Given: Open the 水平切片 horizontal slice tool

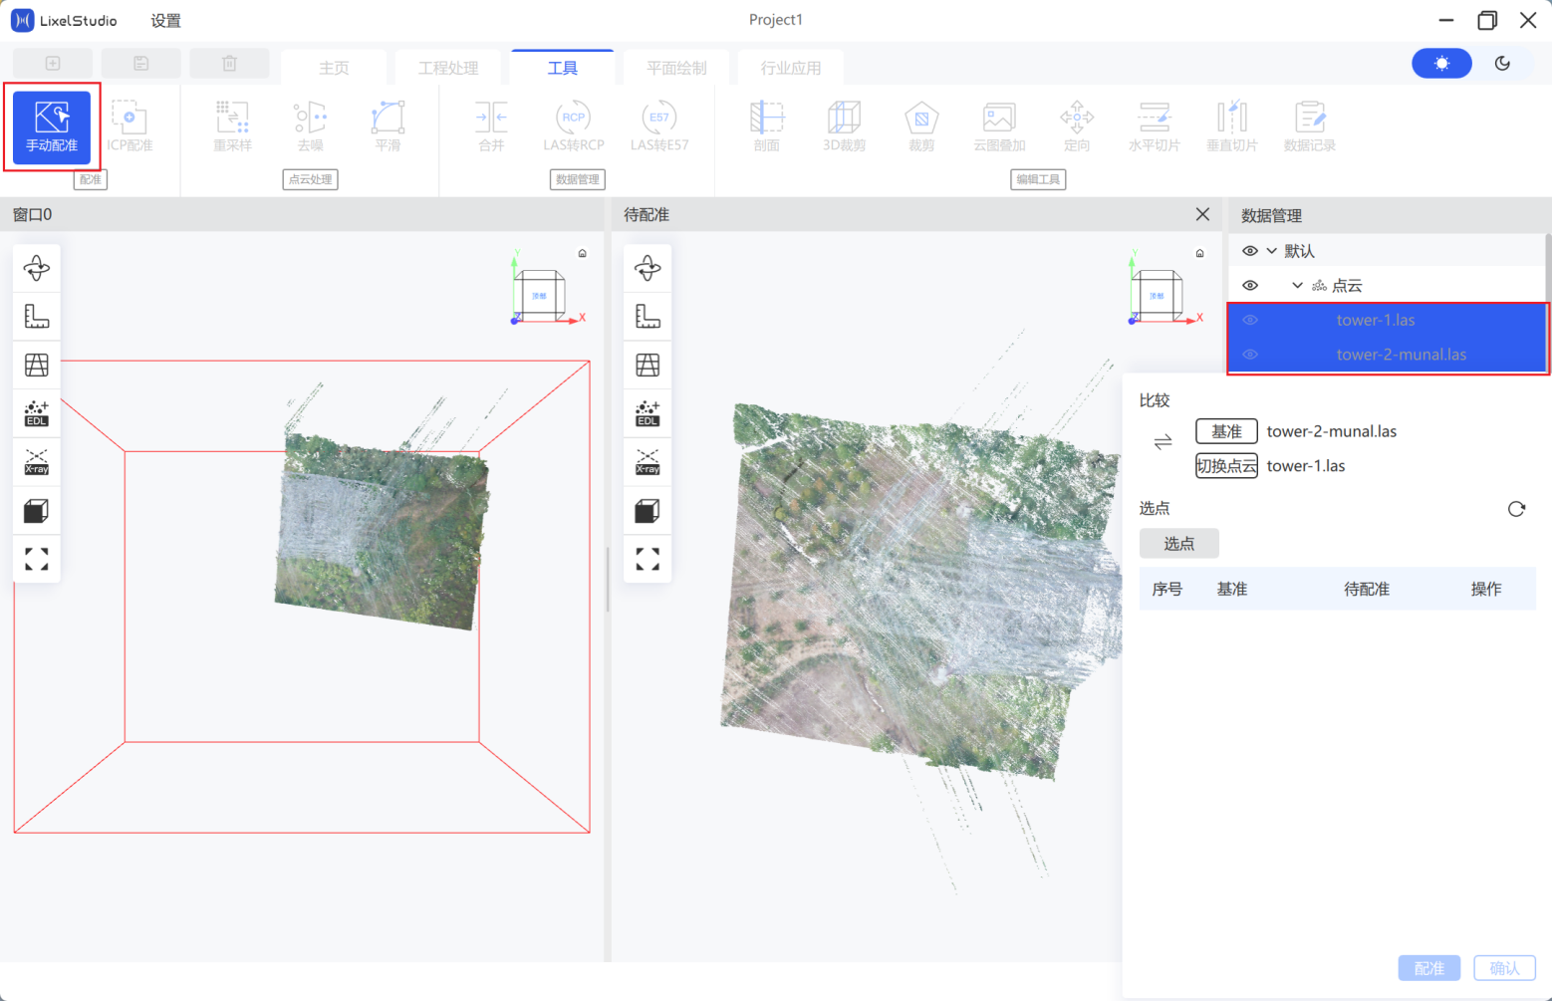Looking at the screenshot, I should [1155, 126].
